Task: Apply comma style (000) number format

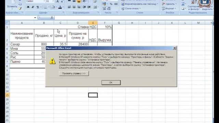Action: point(116,4)
